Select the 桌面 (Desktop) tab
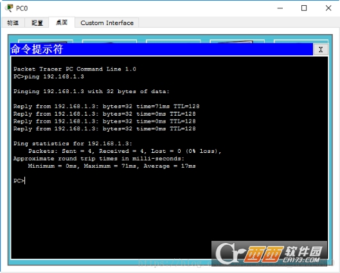The width and height of the screenshot is (340, 273). tap(62, 22)
